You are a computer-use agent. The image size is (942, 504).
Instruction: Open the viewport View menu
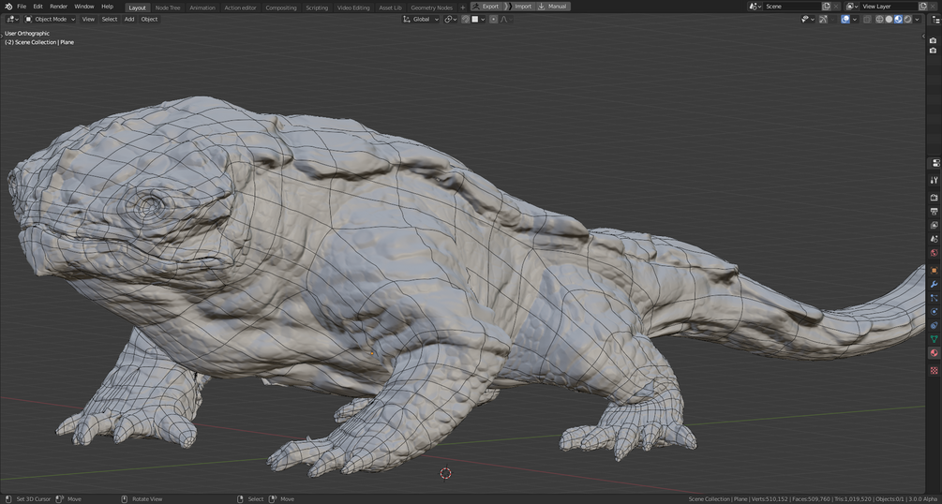[88, 20]
